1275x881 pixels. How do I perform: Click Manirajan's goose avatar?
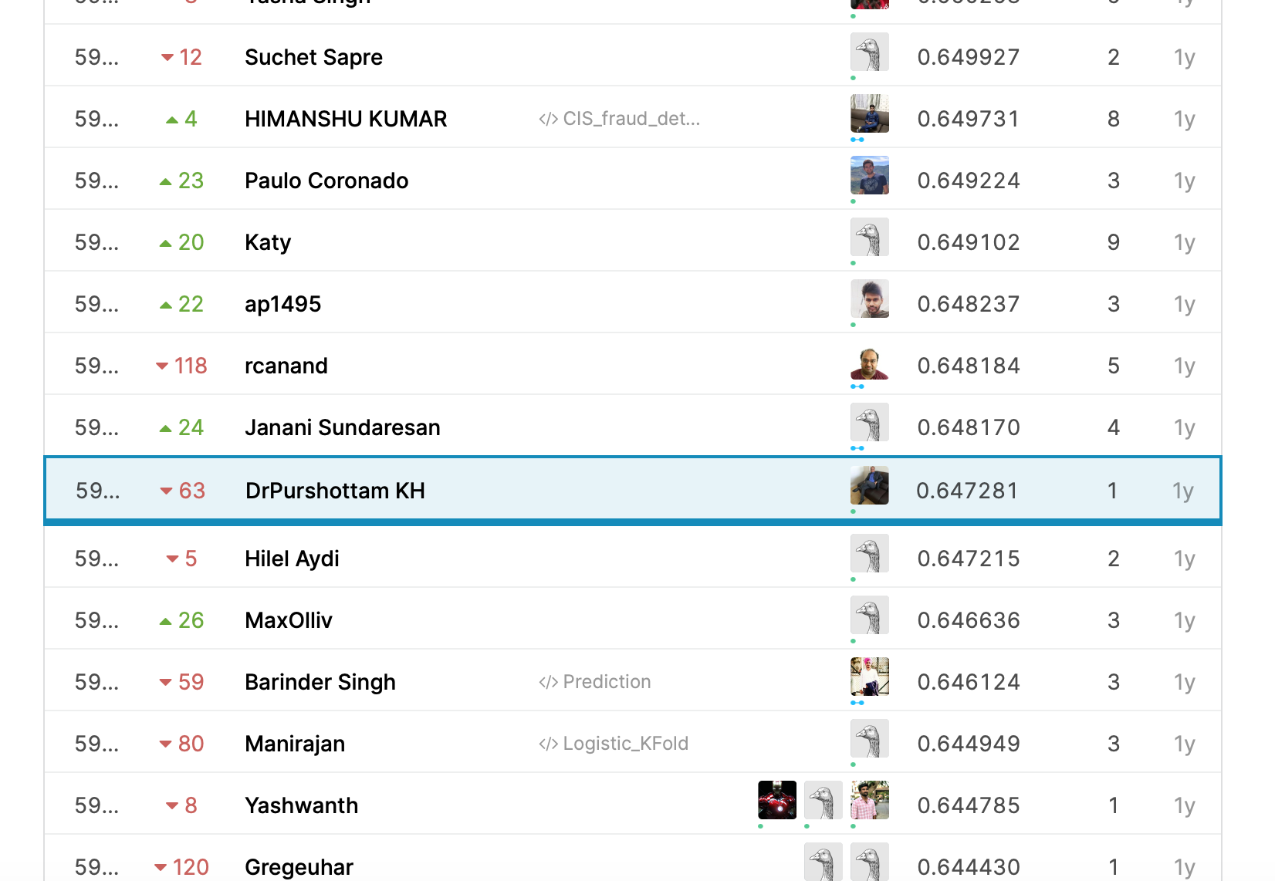(869, 739)
